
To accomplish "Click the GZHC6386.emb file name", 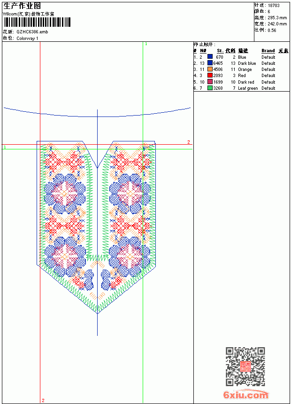I will [x=32, y=32].
